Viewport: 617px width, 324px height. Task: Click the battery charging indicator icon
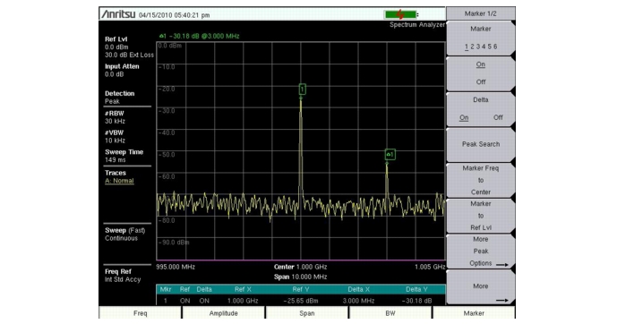[x=401, y=14]
